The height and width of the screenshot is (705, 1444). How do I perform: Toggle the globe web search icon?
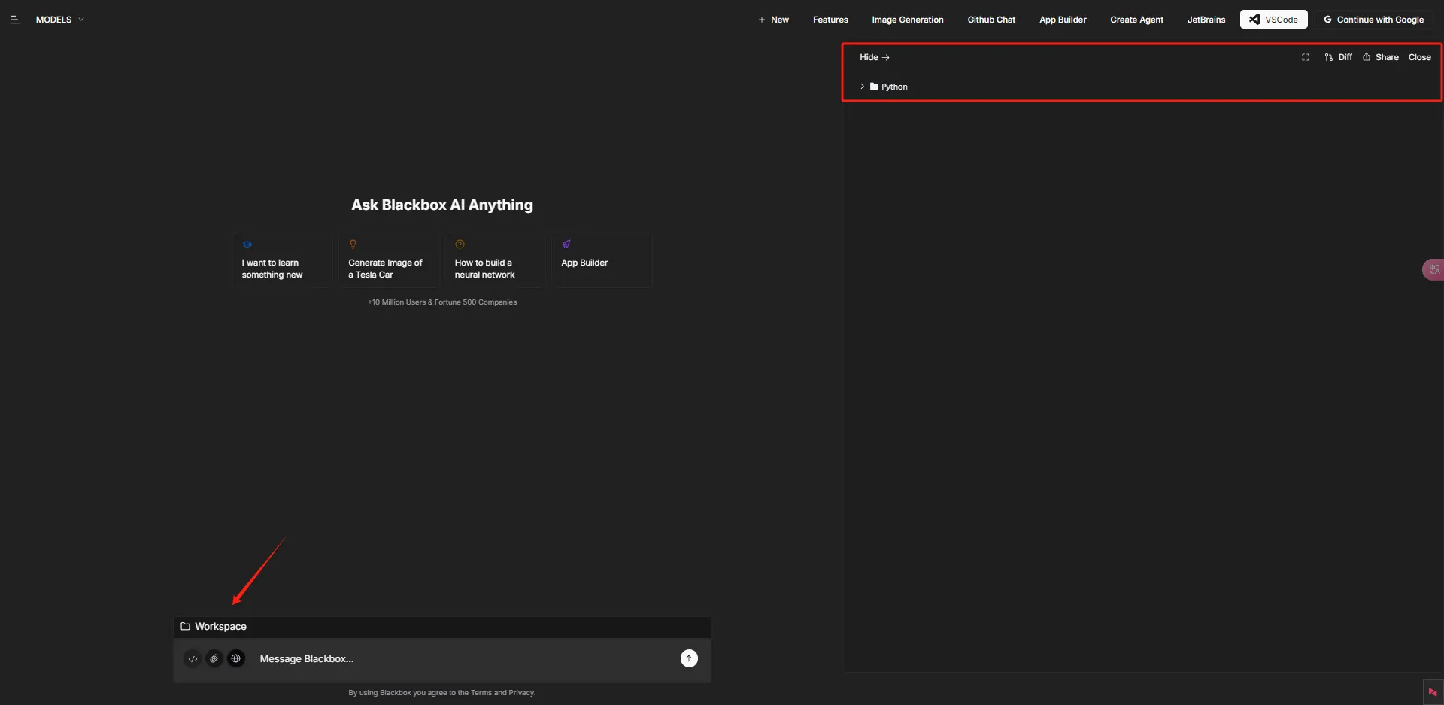(x=236, y=659)
